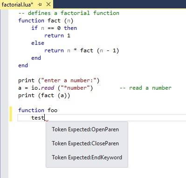Close the factorial.lua tab
This screenshot has width=186, height=178.
(48, 4)
